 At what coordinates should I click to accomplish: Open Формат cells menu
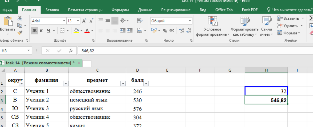[x=289, y=33]
